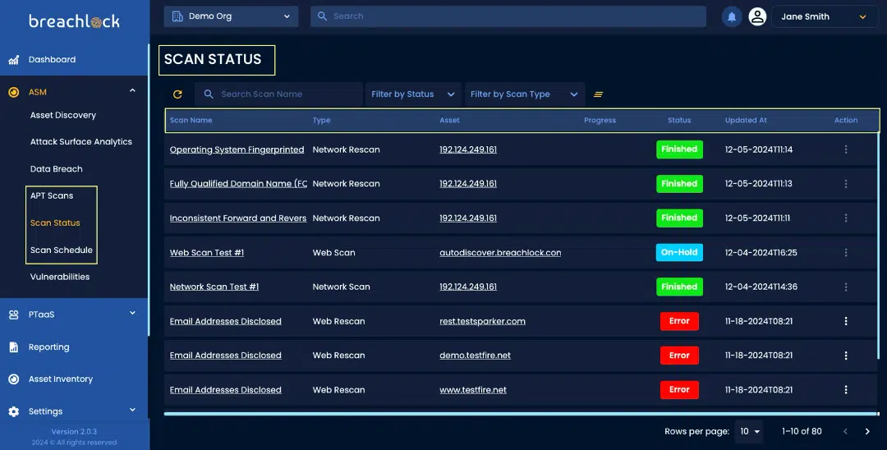Open Attack Surface Analytics
This screenshot has width=887, height=450.
click(80, 142)
